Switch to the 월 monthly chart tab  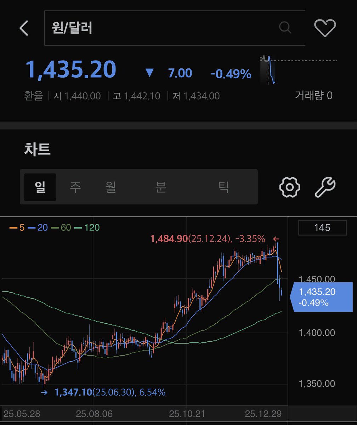coord(111,187)
